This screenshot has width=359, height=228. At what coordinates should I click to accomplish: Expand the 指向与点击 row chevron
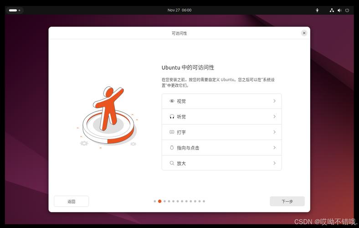tap(274, 148)
